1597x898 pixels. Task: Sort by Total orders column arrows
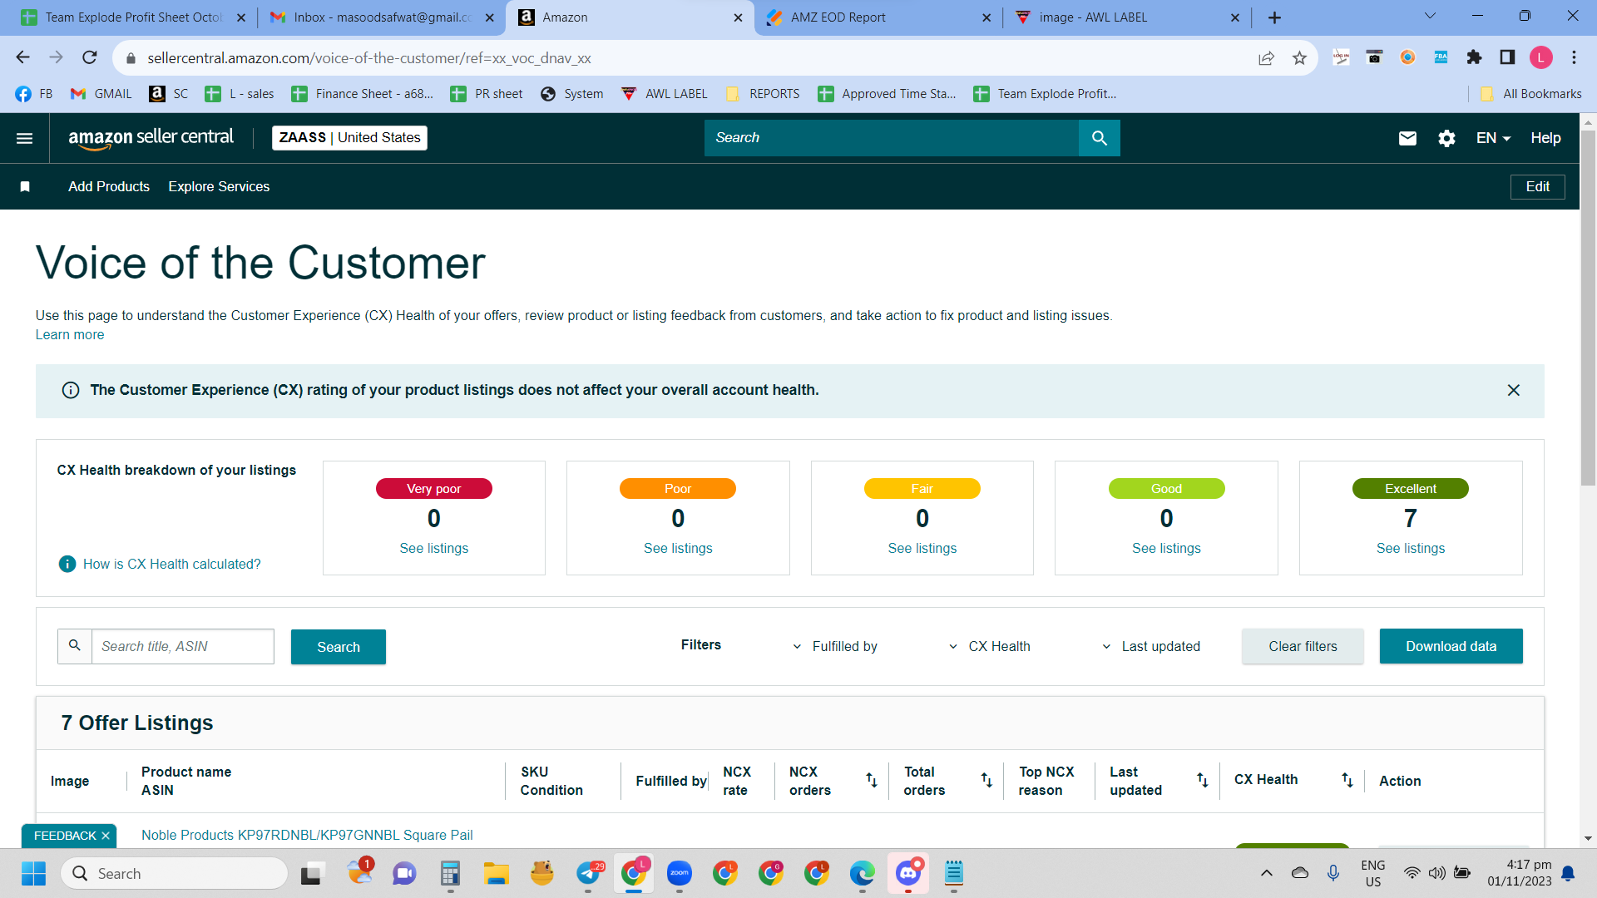click(x=986, y=780)
